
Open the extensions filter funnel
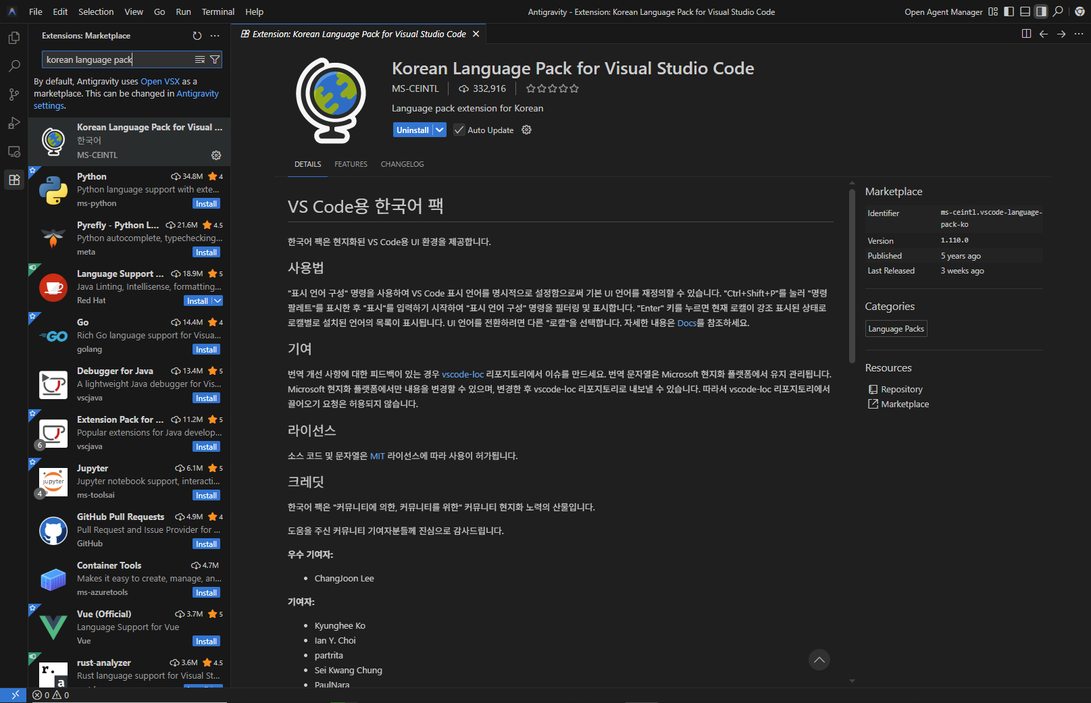pos(215,59)
